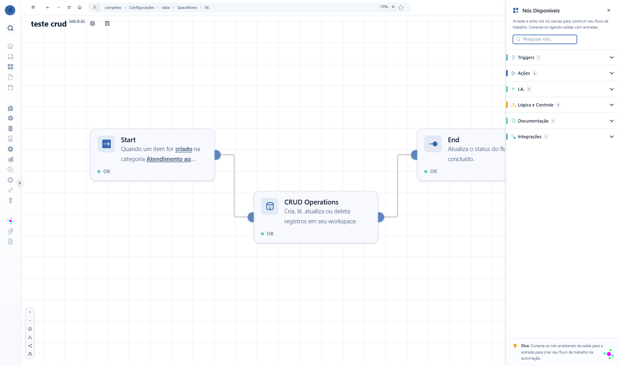Favorite this page with the star icon
Screen dimensions: 619x366
pos(401,7)
